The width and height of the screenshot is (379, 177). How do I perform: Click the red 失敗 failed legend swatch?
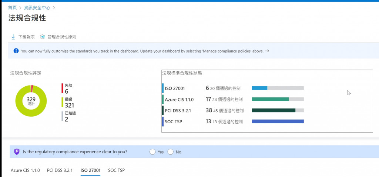pos(62,88)
